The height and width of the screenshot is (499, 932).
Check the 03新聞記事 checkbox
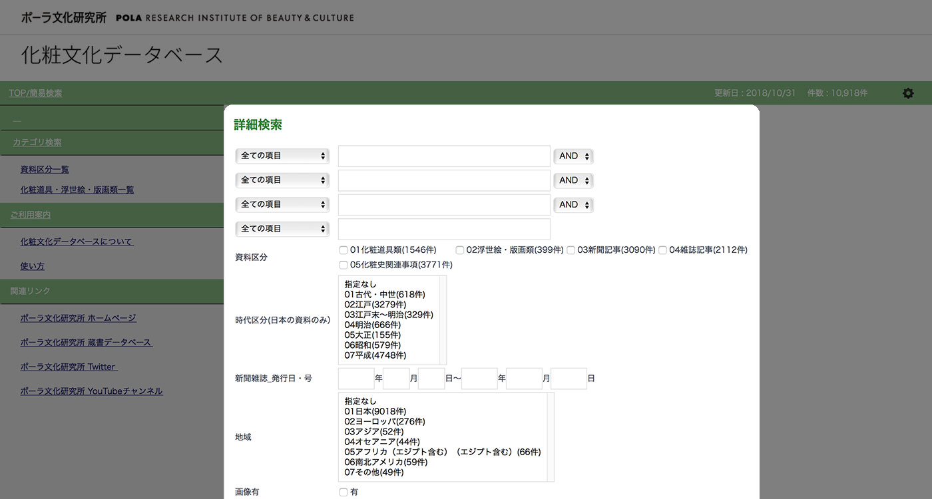571,250
